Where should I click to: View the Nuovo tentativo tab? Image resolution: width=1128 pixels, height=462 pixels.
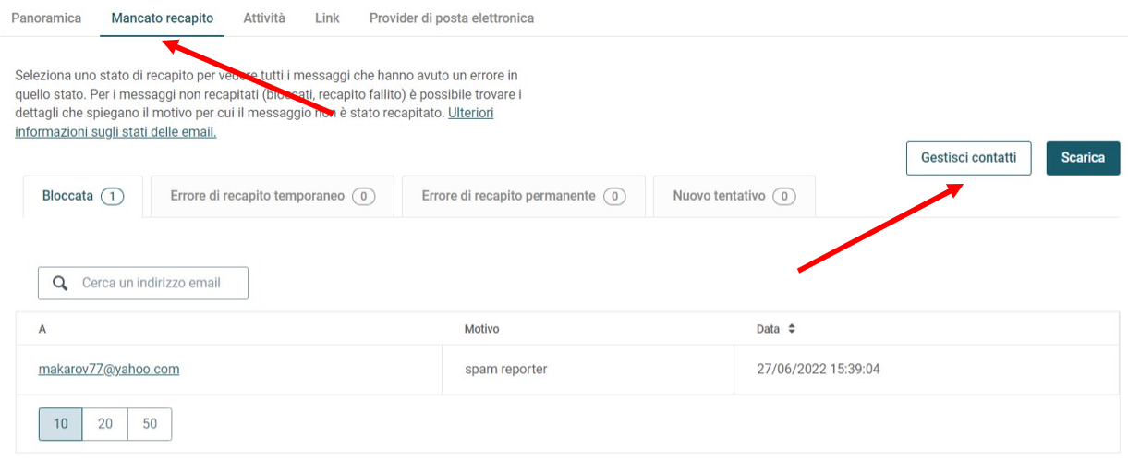[734, 197]
